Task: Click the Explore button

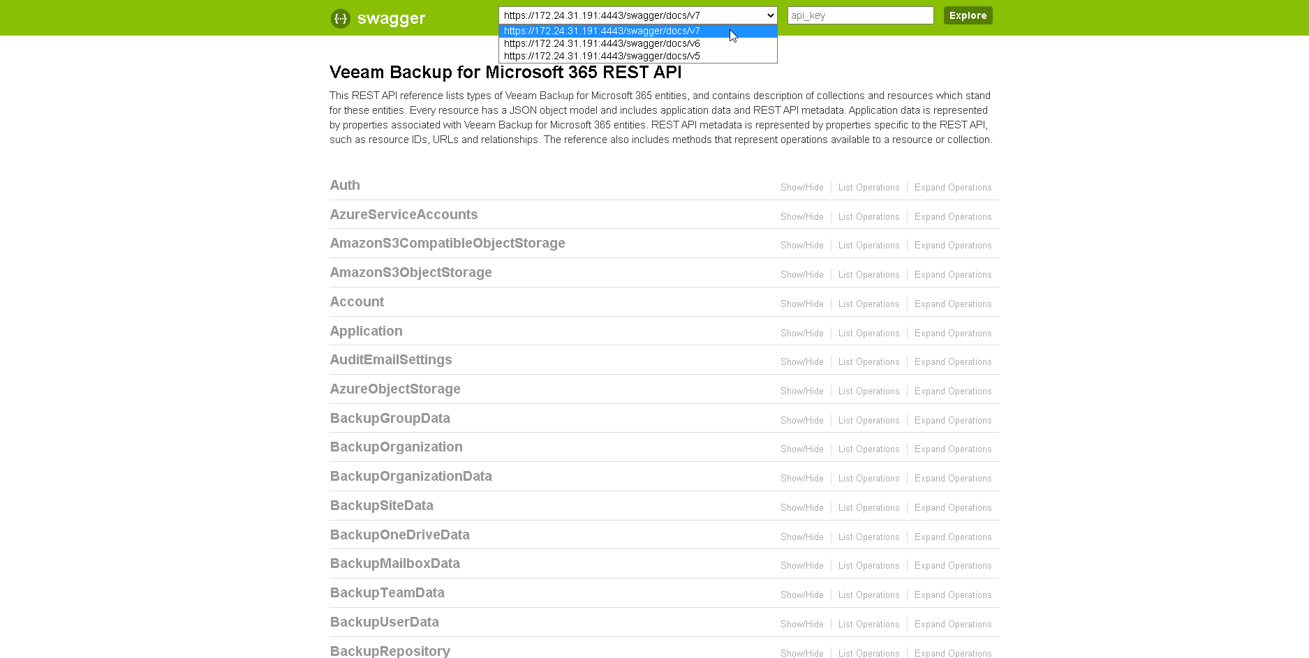Action: (x=968, y=15)
